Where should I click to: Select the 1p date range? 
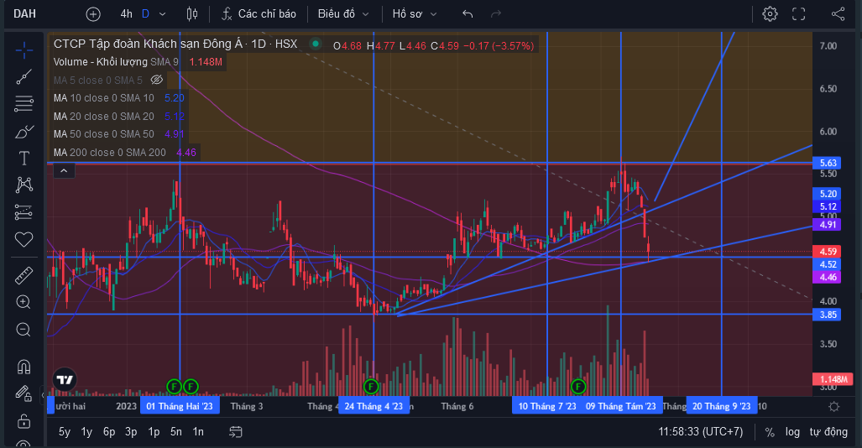pos(154,432)
